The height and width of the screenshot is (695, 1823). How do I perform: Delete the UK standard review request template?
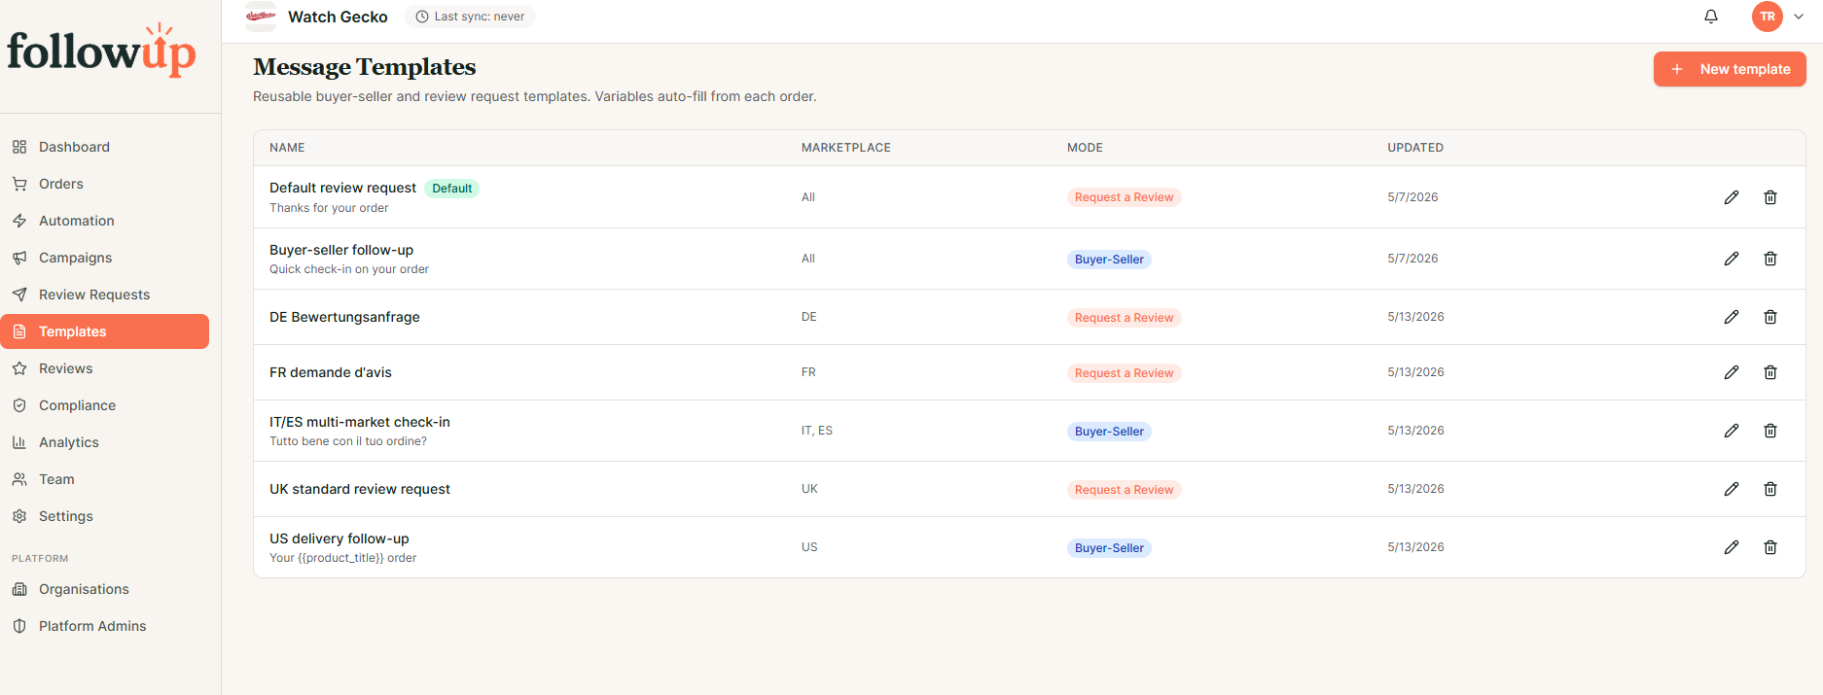pyautogui.click(x=1770, y=489)
